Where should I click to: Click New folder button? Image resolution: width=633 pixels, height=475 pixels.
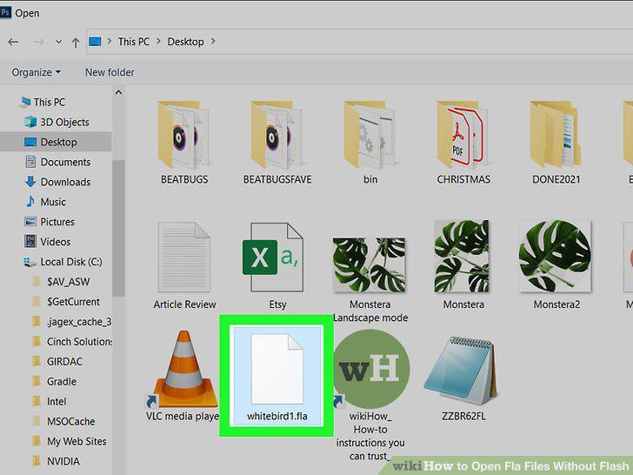click(110, 72)
